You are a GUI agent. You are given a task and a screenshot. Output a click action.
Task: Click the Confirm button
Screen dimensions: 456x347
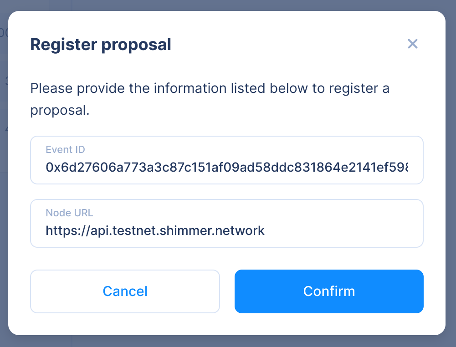click(329, 291)
